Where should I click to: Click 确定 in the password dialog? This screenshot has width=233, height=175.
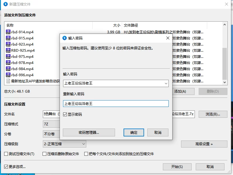[134, 132]
